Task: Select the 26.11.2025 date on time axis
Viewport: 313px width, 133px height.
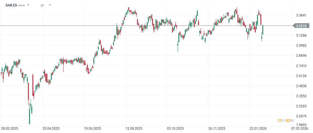Action: [x=217, y=129]
